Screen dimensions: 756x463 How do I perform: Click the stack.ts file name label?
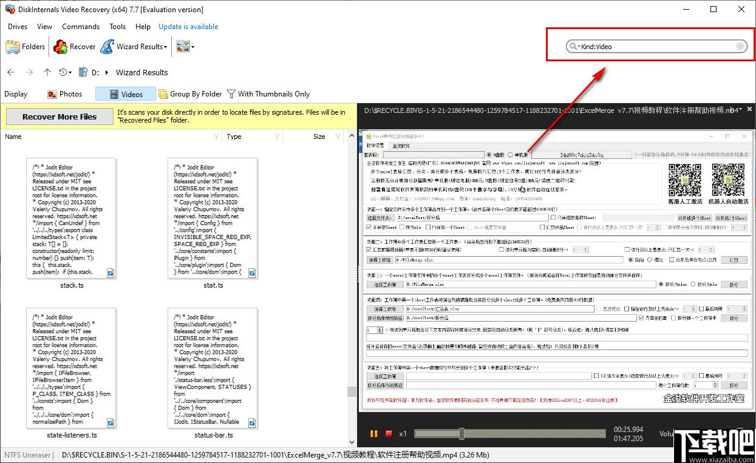[72, 285]
